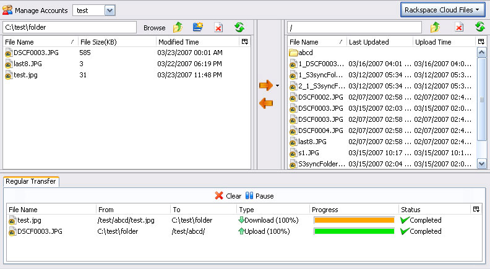Sort remote files by File Name header
Screen dimensions: 490x269
pyautogui.click(x=317, y=42)
